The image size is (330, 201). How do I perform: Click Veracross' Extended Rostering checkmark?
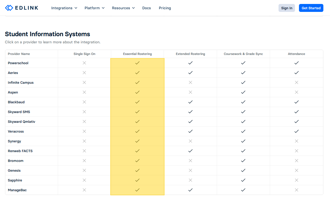point(190,131)
